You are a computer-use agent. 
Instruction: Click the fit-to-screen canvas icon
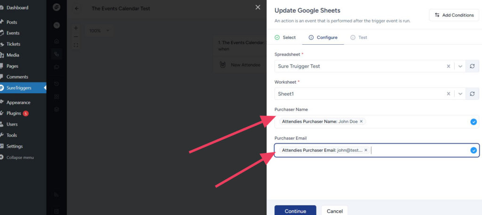coord(76,45)
